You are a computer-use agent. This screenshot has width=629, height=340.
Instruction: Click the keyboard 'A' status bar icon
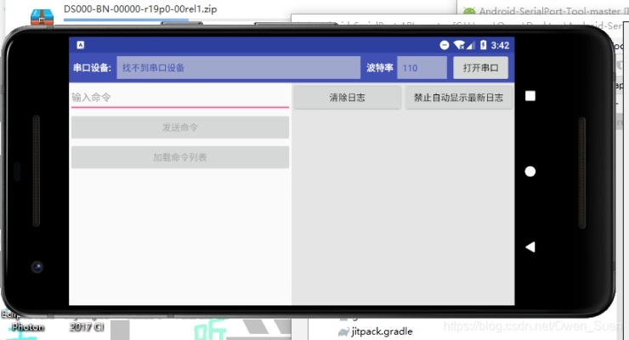[80, 45]
